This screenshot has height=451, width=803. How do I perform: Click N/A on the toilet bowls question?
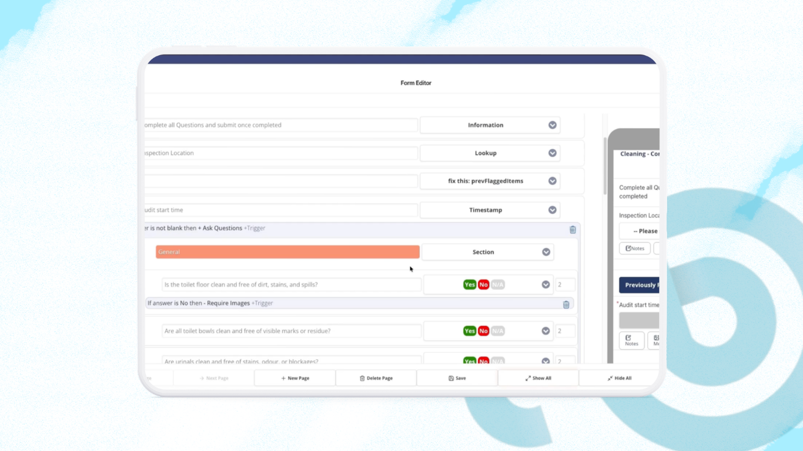(x=498, y=331)
